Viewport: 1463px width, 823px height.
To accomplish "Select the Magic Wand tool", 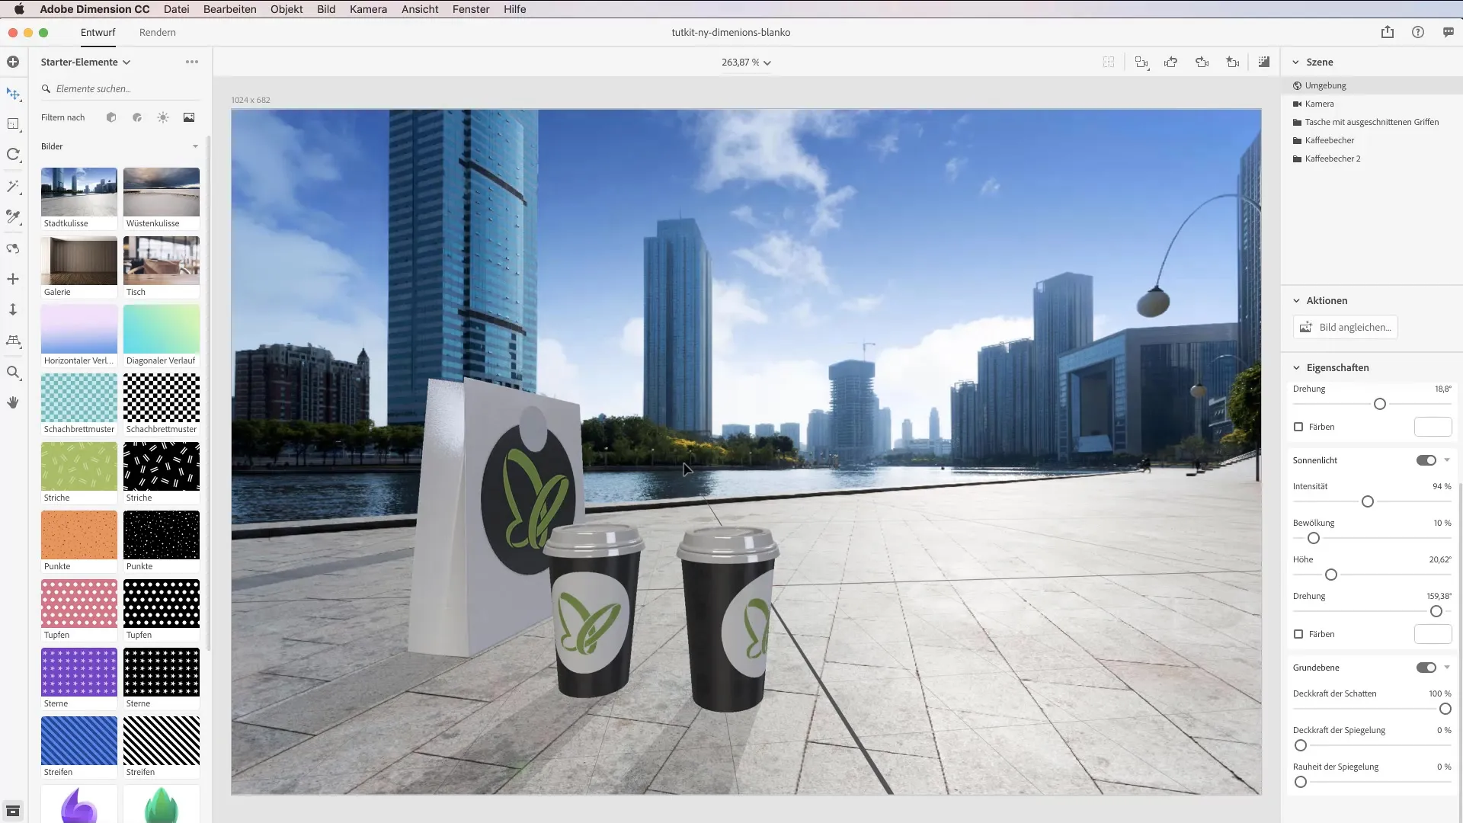I will point(13,186).
